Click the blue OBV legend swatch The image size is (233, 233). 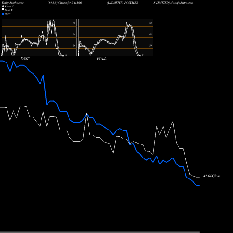[x=3, y=14]
